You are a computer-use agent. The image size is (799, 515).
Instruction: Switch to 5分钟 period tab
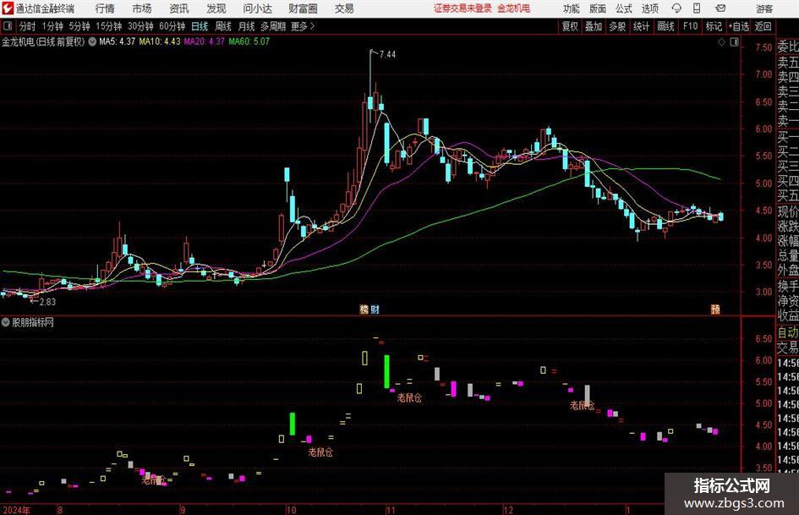pos(79,26)
